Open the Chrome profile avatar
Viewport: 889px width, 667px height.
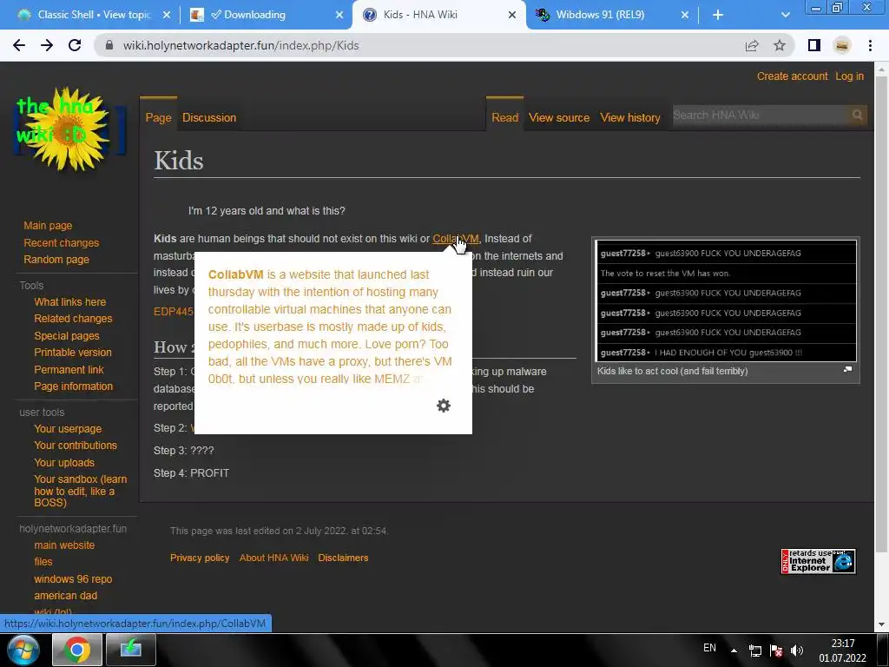(x=842, y=45)
